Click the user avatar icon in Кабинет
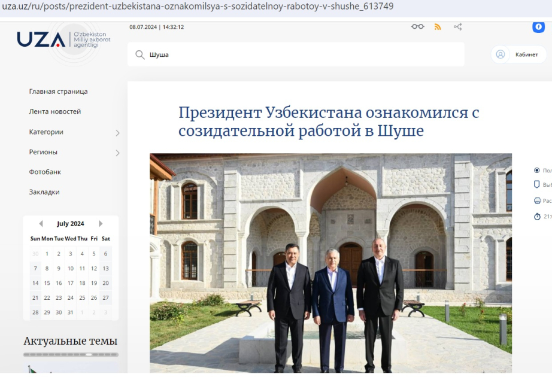Screen dimensions: 552x377 (x=501, y=54)
